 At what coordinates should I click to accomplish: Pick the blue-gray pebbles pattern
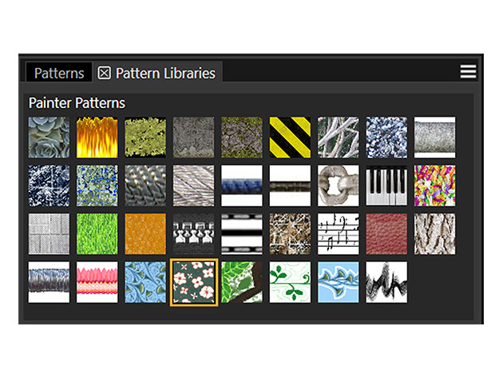(x=386, y=137)
